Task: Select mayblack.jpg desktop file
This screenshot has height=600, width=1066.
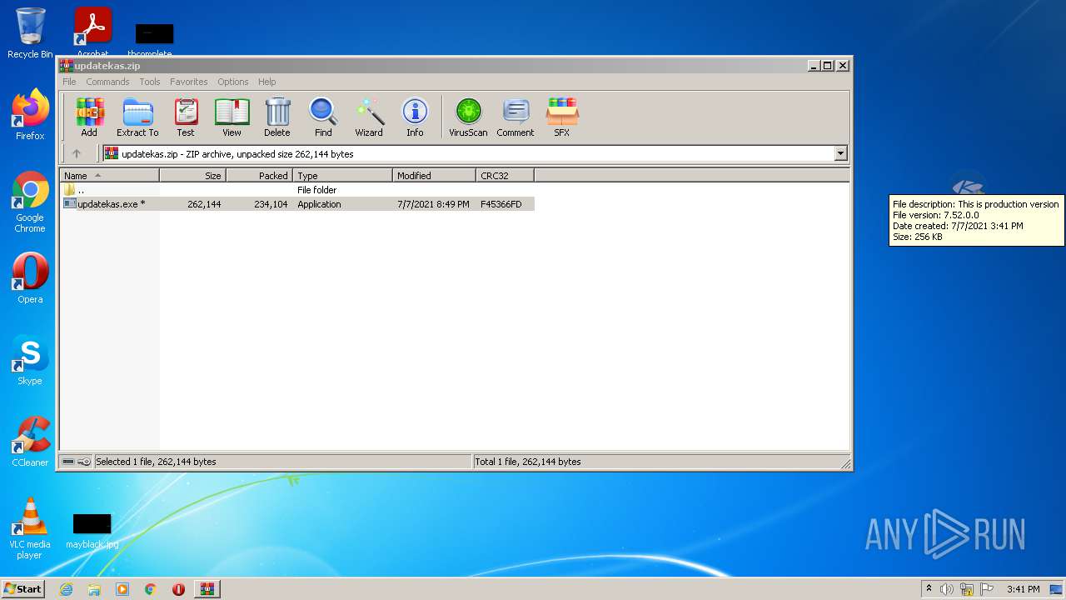Action: click(92, 532)
